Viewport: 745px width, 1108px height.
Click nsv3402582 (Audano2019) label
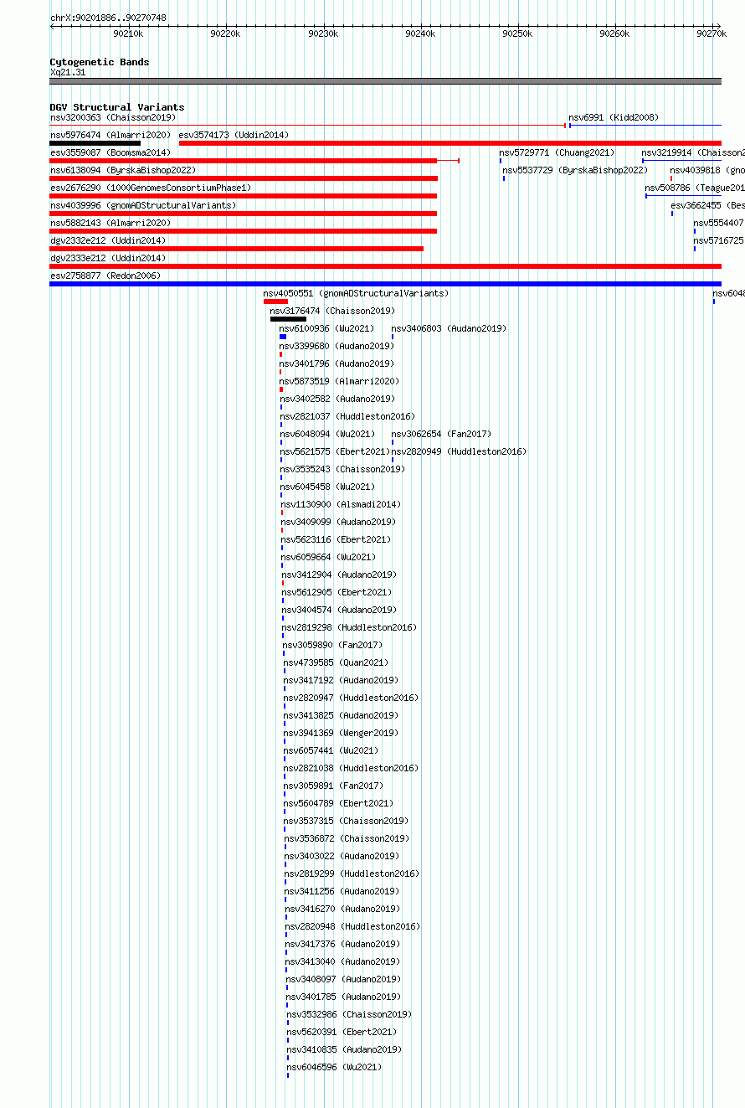pos(337,399)
